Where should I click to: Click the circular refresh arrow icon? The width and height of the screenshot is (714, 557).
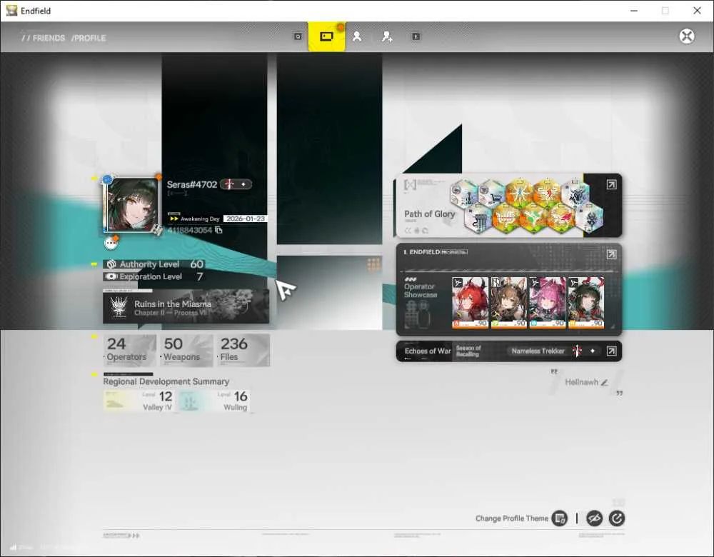coord(617,518)
